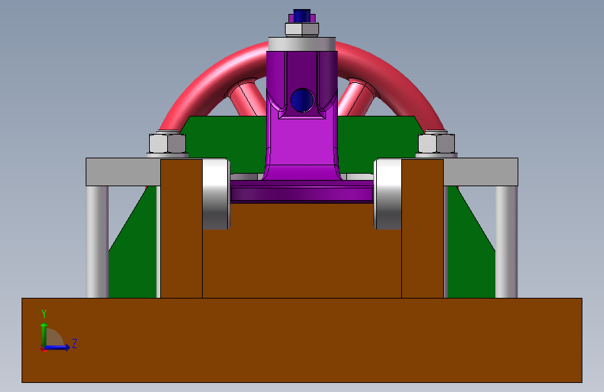Select the left silver roller cylinder
The width and height of the screenshot is (604, 392).
(x=216, y=194)
